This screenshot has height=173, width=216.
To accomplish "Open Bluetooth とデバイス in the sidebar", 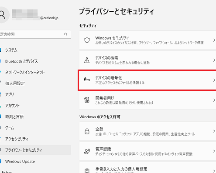I will [x=21, y=61].
